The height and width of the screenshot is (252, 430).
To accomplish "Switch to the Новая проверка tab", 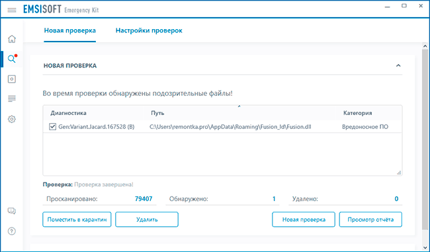I will 70,30.
